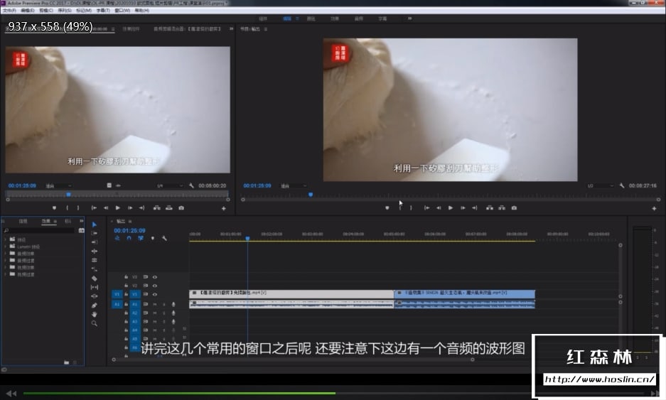Expand Lumetri presets bin

pos(5,247)
